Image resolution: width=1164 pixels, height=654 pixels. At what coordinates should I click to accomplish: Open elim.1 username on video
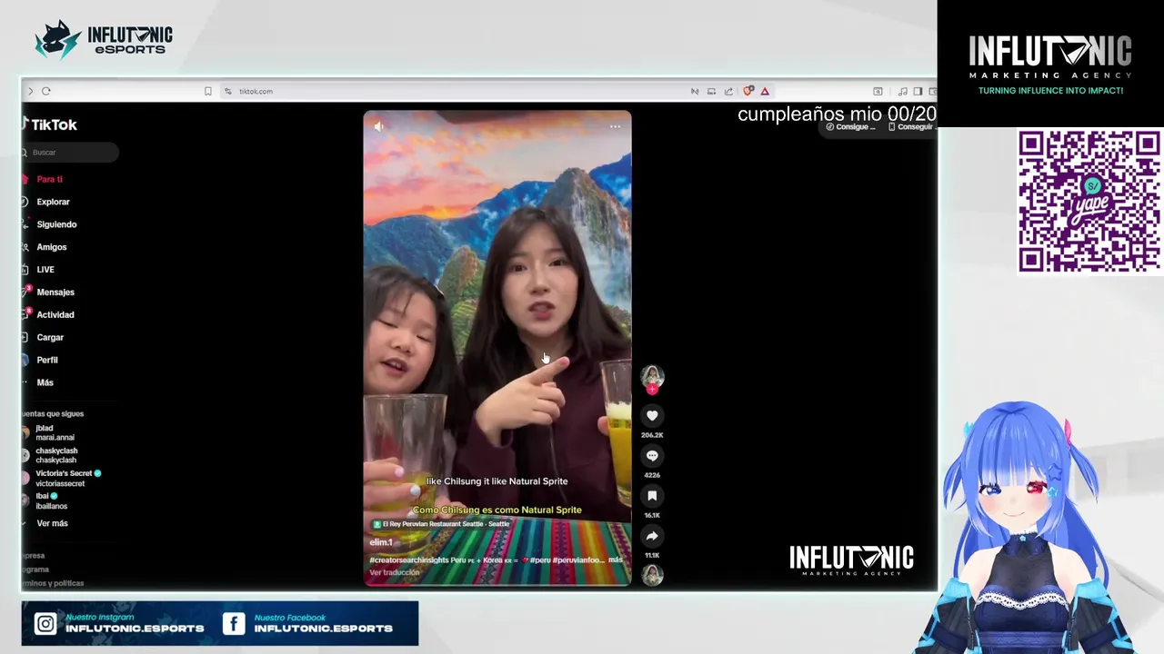(381, 542)
